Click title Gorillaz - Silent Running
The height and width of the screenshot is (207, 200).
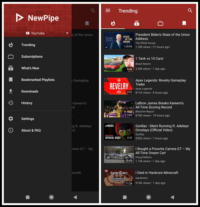tap(162, 128)
